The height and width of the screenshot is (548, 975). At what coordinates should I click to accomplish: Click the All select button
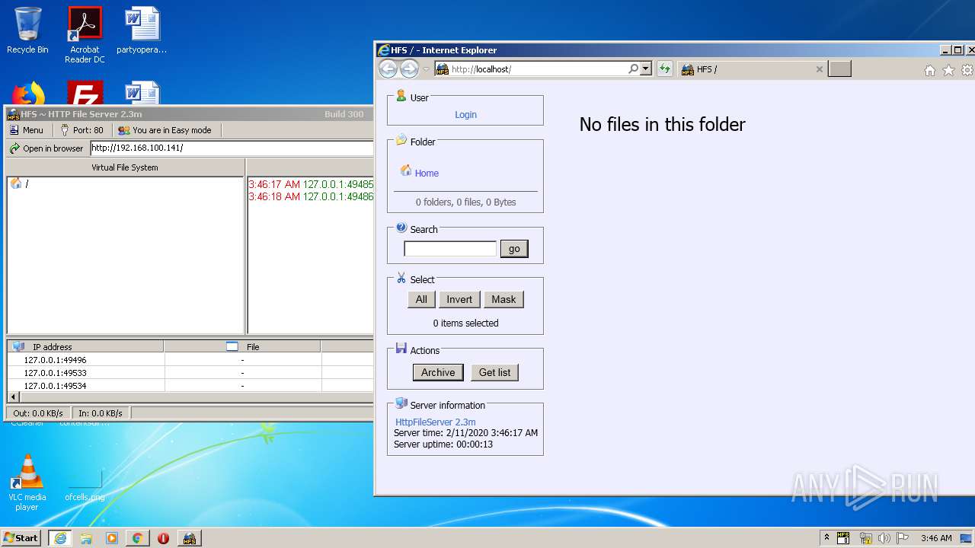click(x=421, y=300)
